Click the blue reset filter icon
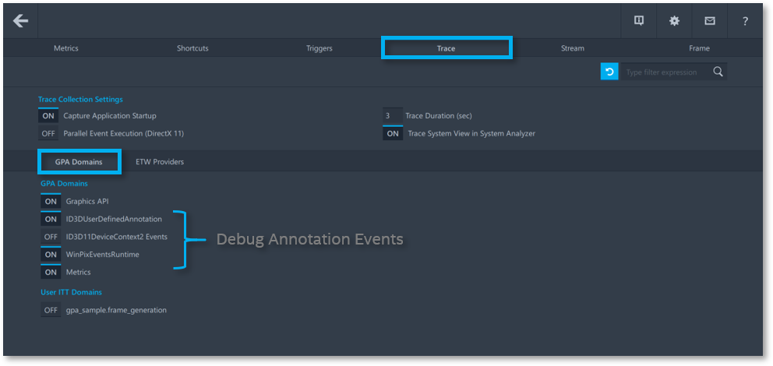This screenshot has height=366, width=773. pos(609,72)
